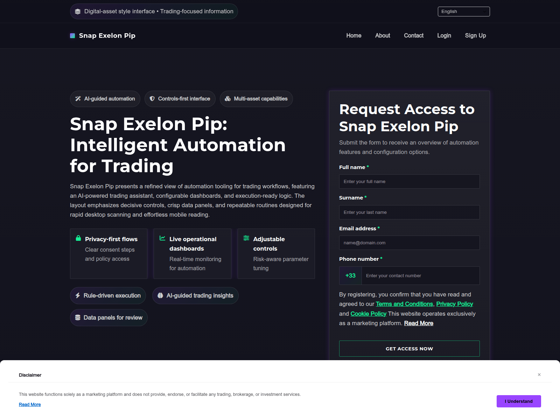Screen dimensions: 560x420
Task: Open the Login page
Action: coord(444,35)
